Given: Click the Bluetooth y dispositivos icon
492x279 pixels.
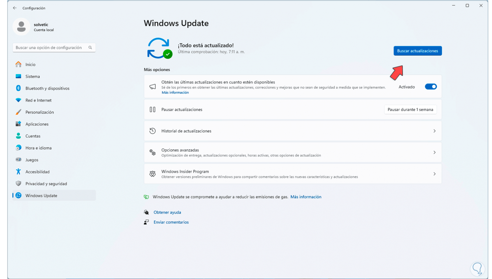Looking at the screenshot, I should (18, 88).
